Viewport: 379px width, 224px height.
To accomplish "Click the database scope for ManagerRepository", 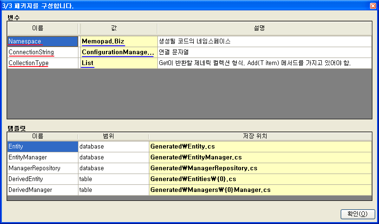I will point(113,168).
